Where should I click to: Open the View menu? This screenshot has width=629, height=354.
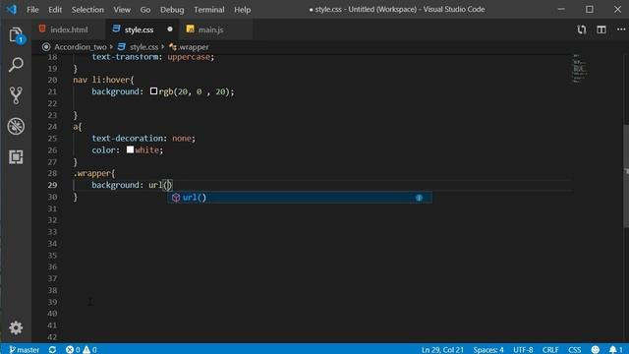tap(122, 9)
